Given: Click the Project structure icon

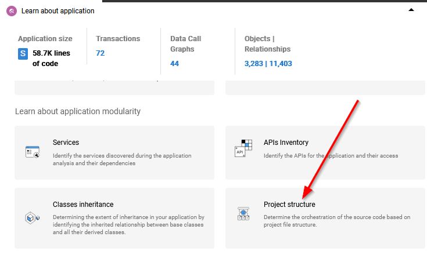Looking at the screenshot, I should coord(243,214).
